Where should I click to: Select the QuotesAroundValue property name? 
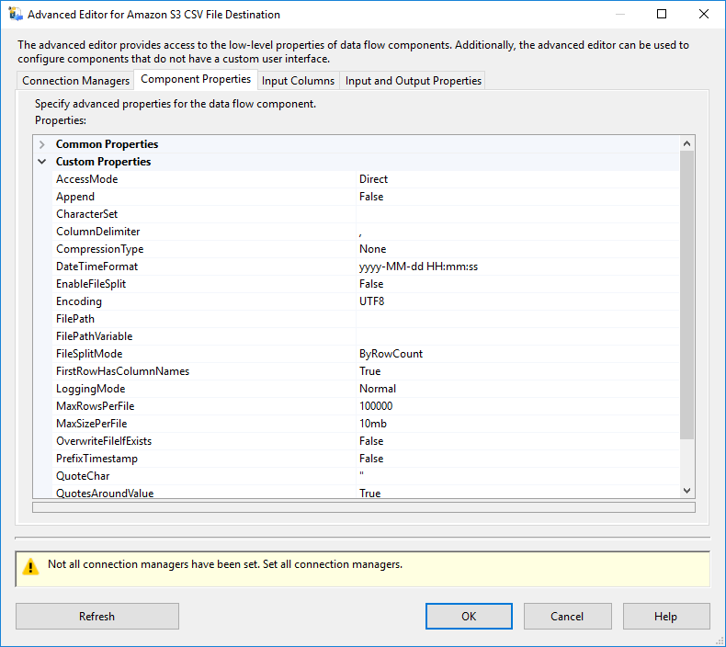tap(105, 494)
